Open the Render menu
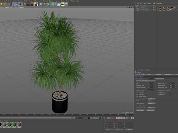The image size is (178, 133). pos(26,1)
